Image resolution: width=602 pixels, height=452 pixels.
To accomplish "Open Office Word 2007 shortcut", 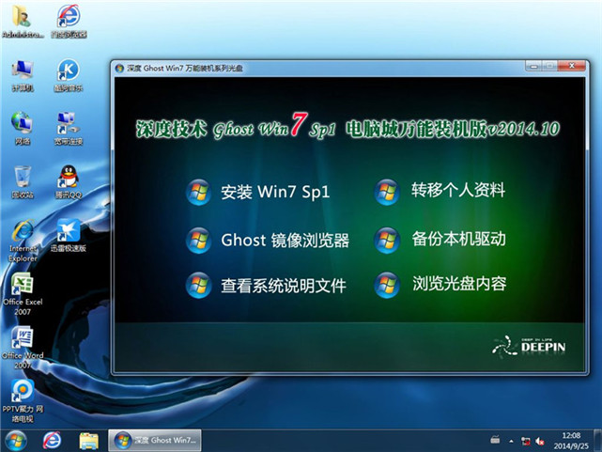I will point(23,348).
